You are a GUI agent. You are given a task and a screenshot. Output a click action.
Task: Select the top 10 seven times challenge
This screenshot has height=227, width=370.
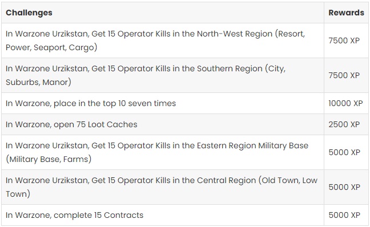pos(91,103)
